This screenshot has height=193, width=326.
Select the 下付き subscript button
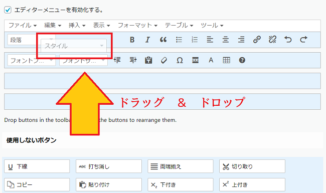[x=181, y=184]
